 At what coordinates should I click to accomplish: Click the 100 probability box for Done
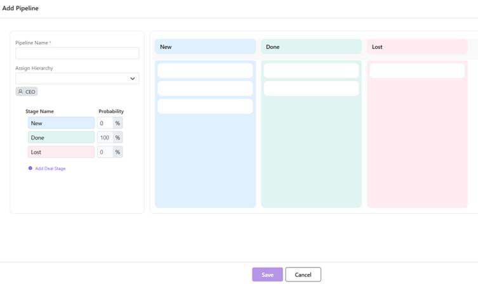[105, 138]
